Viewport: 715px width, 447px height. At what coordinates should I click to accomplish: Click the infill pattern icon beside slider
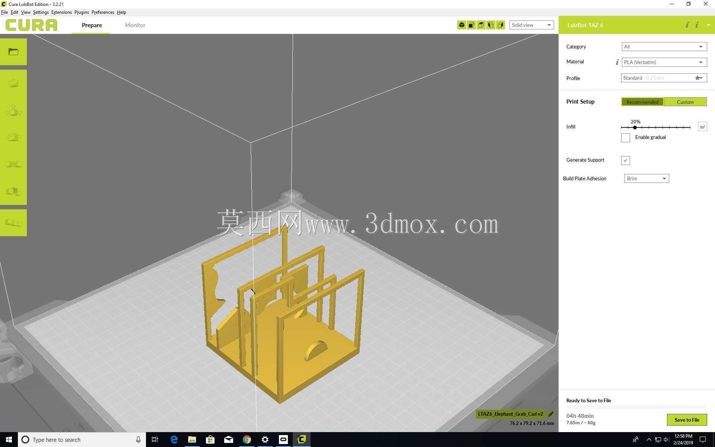point(702,127)
